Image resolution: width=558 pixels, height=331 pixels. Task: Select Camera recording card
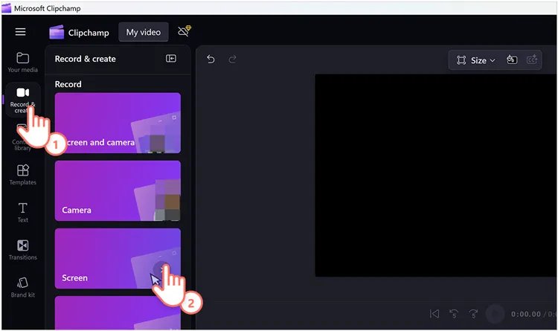pyautogui.click(x=118, y=190)
